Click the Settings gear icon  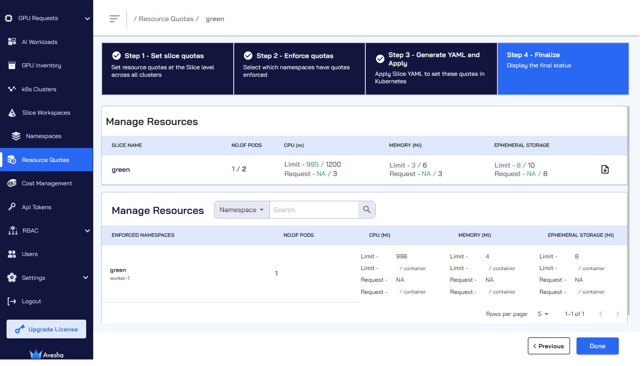point(12,278)
